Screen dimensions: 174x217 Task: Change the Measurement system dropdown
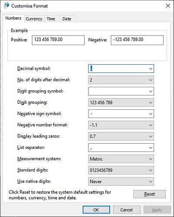(121, 159)
